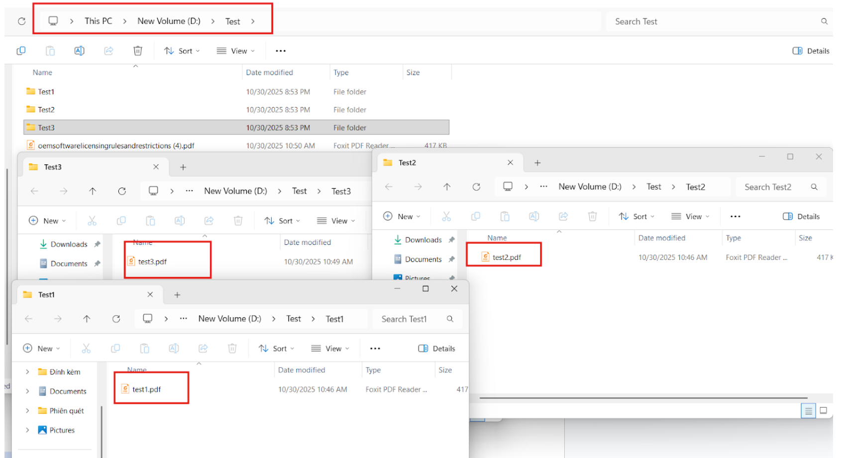Expand chevron after Test in main breadcrumb

coord(253,21)
